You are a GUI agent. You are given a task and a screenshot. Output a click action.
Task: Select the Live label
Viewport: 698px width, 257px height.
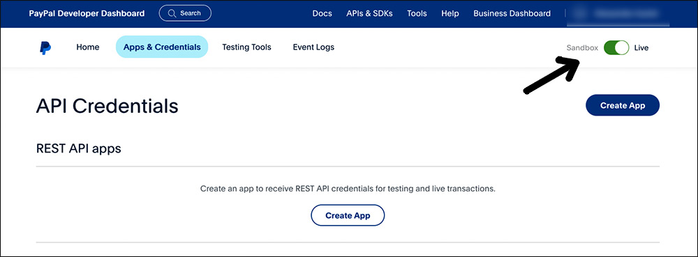pyautogui.click(x=641, y=48)
